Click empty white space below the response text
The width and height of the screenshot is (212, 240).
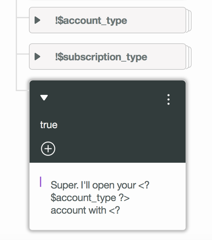tap(107, 222)
